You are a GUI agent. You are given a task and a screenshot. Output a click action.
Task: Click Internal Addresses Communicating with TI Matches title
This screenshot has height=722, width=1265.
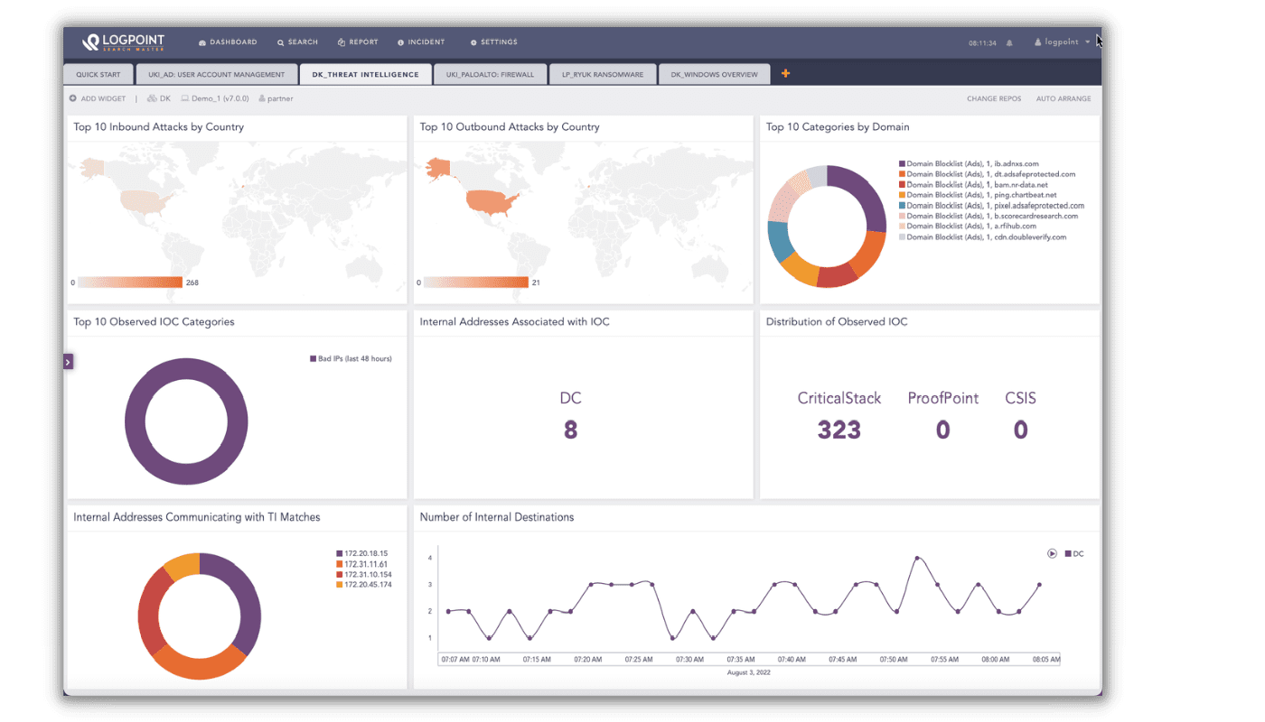click(x=197, y=517)
